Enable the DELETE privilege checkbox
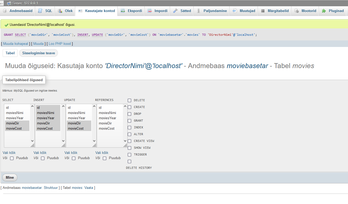The width and height of the screenshot is (348, 204). pyautogui.click(x=129, y=100)
